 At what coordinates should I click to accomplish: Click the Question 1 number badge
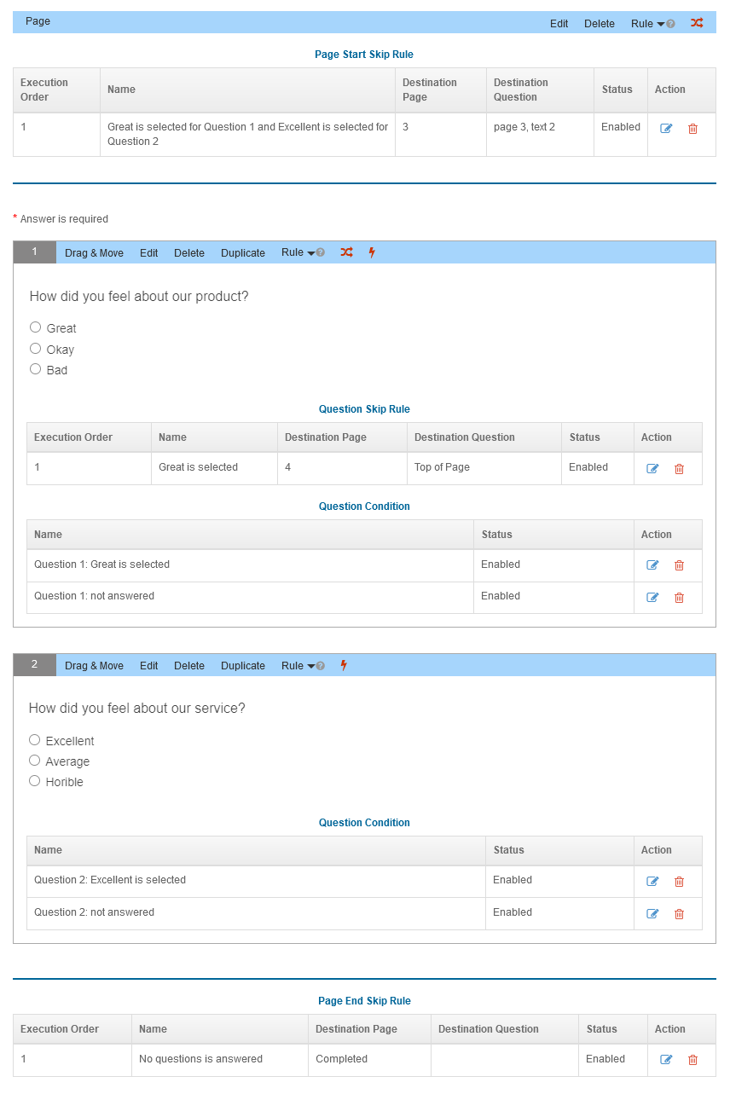[x=35, y=252]
